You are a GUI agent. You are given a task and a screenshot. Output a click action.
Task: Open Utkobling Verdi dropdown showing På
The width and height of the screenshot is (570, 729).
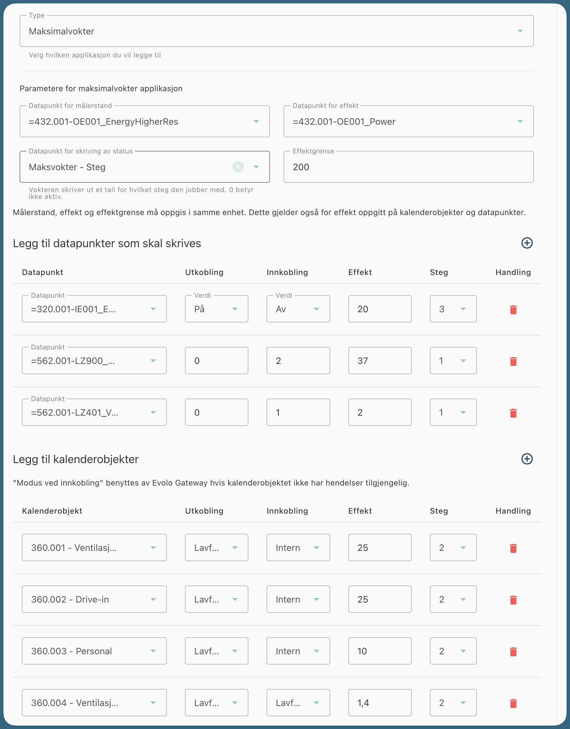point(217,309)
